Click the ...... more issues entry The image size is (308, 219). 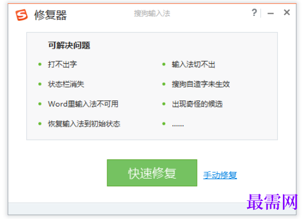(178, 125)
